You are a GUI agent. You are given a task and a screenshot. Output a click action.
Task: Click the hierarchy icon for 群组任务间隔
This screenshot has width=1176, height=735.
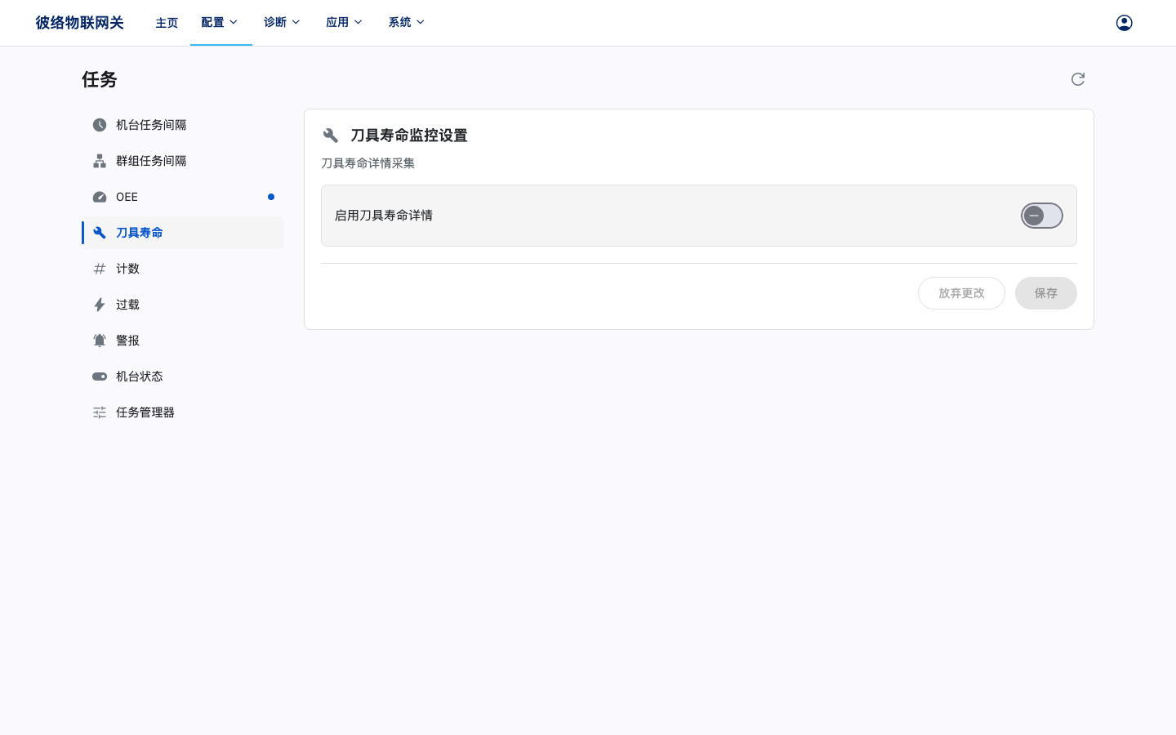100,161
